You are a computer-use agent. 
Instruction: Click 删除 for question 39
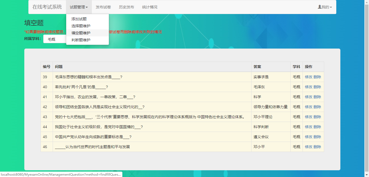pyautogui.click(x=317, y=77)
